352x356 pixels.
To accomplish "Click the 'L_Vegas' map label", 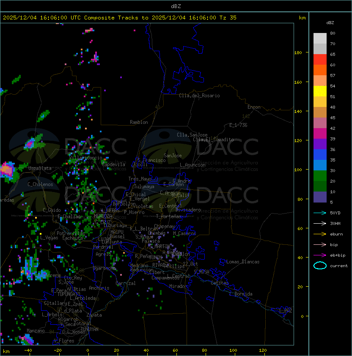I will 49,238.
